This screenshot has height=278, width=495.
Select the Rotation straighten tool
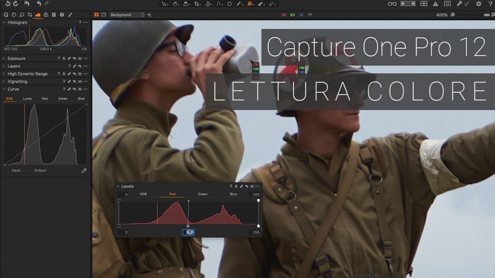tap(208, 4)
